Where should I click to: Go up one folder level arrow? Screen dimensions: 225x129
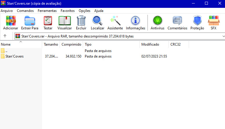(5, 36)
